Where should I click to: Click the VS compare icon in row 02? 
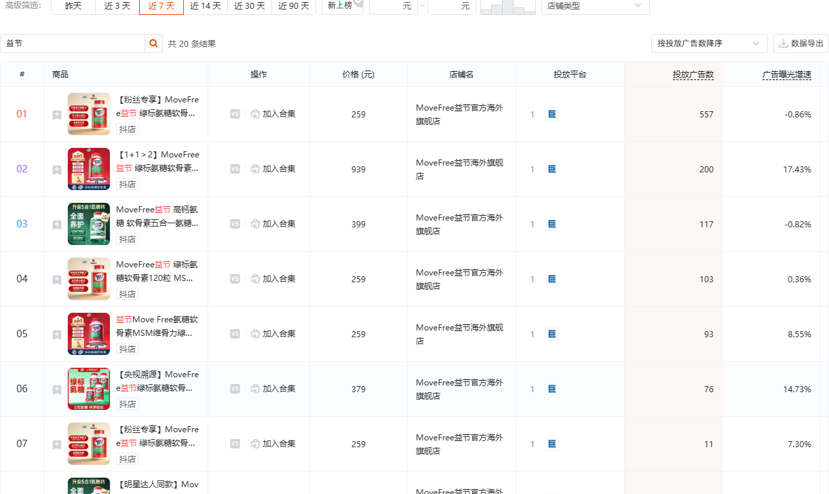235,169
